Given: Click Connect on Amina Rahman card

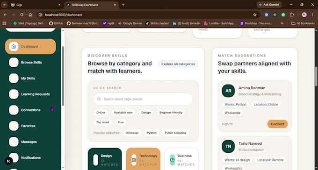Looking at the screenshot, I should [277, 124].
